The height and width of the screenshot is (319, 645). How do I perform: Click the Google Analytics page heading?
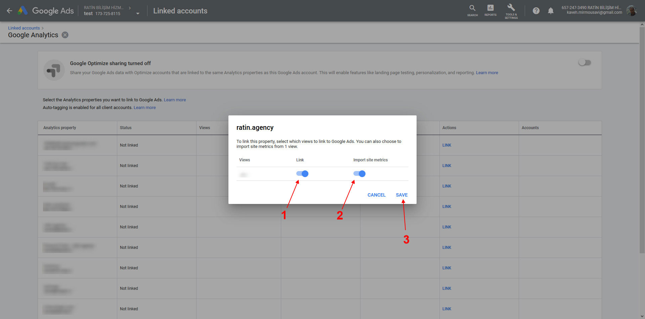click(x=33, y=35)
